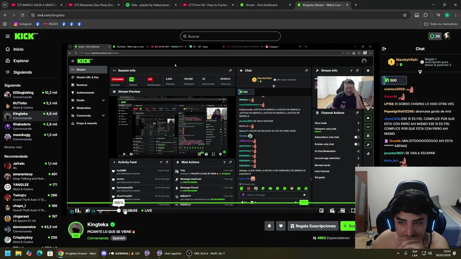Viewport: 461px width, 259px height.
Task: Open xhapo_1 recommended channel
Action: click(x=31, y=208)
